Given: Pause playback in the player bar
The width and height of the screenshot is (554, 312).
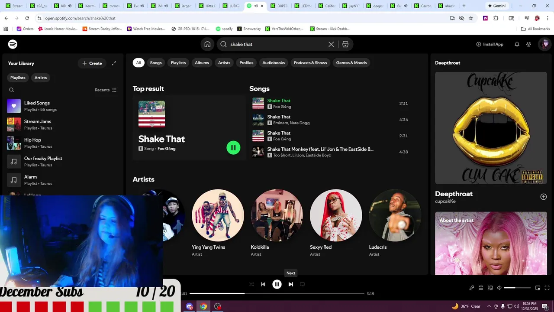Looking at the screenshot, I should tap(277, 284).
